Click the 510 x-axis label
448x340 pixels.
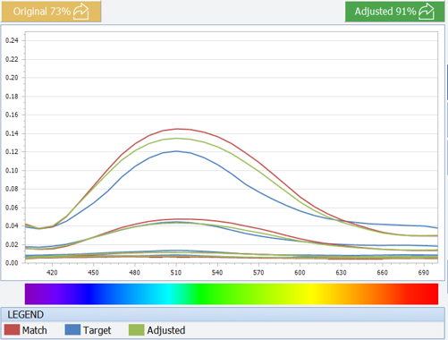pos(176,272)
